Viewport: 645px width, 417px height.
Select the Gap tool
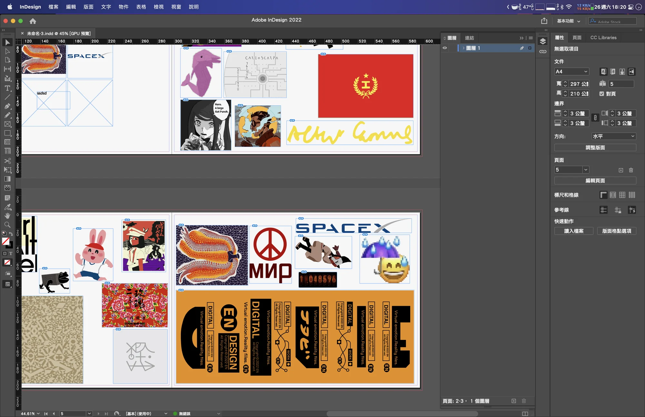coord(7,69)
